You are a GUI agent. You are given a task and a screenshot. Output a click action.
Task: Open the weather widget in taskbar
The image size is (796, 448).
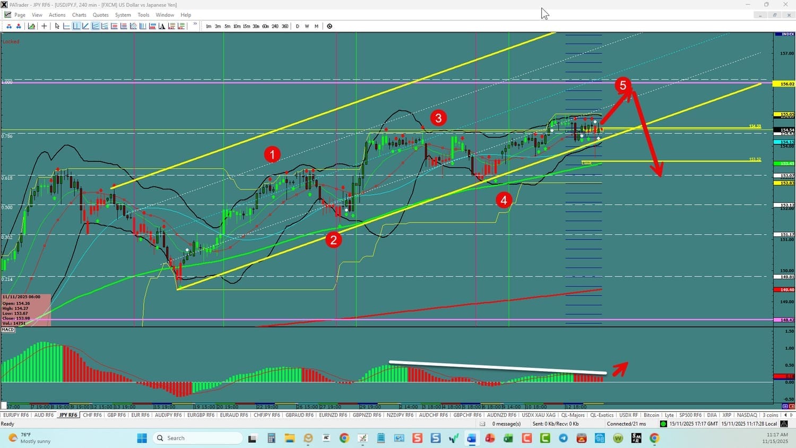(30, 438)
